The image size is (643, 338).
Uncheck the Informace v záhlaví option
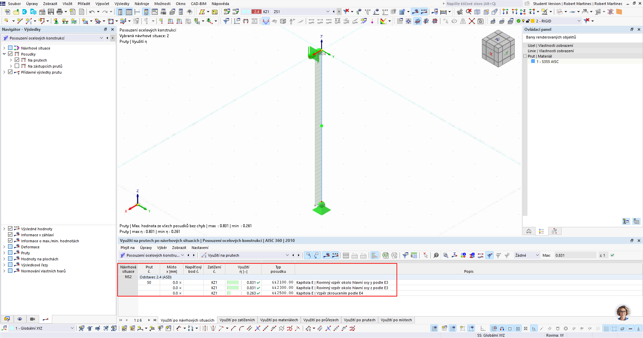click(x=10, y=235)
